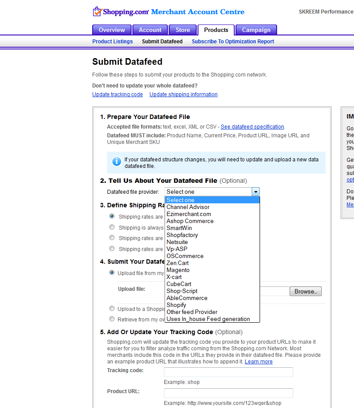Open See datafeed specification link
Viewport: 354px width, 408px height.
tap(252, 127)
